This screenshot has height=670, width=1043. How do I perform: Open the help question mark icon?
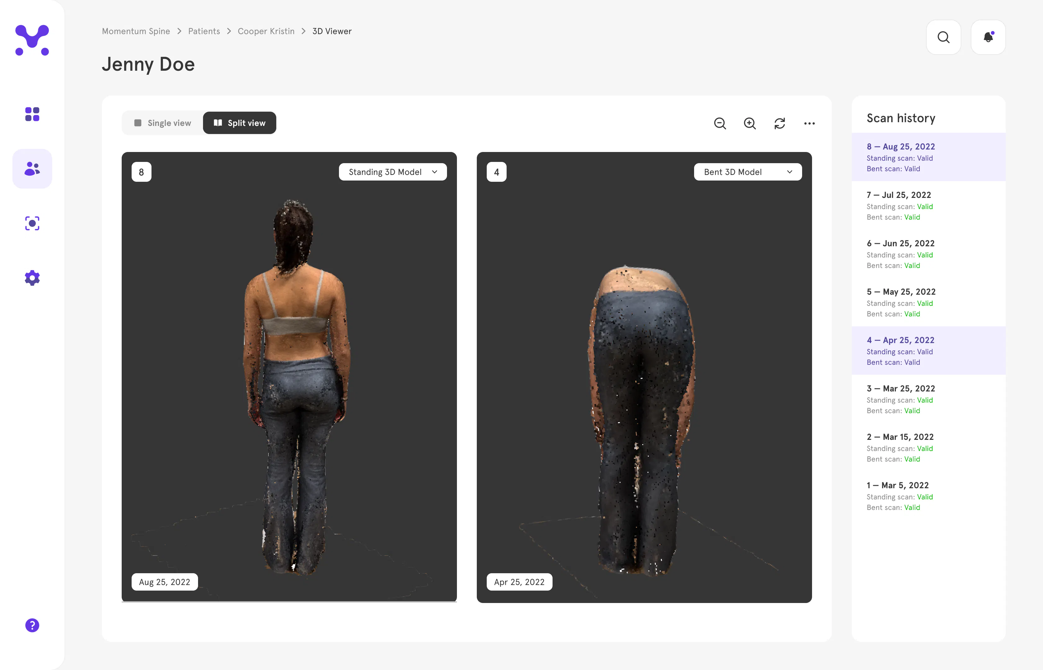click(32, 625)
